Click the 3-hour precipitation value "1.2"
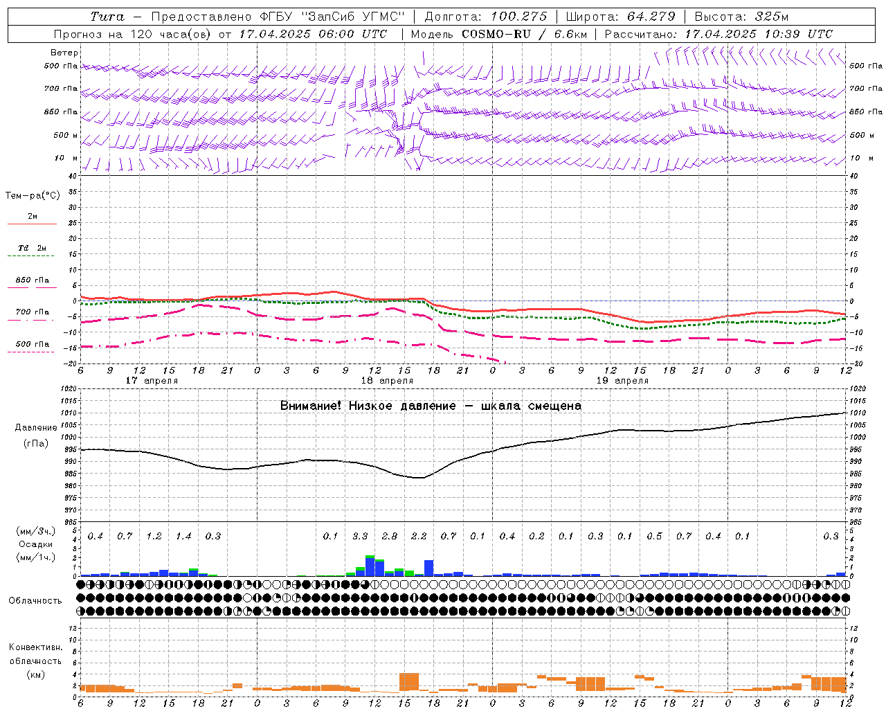 pos(154,537)
